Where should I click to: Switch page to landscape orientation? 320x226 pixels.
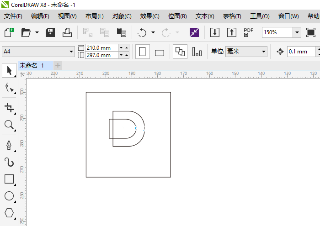click(x=159, y=52)
